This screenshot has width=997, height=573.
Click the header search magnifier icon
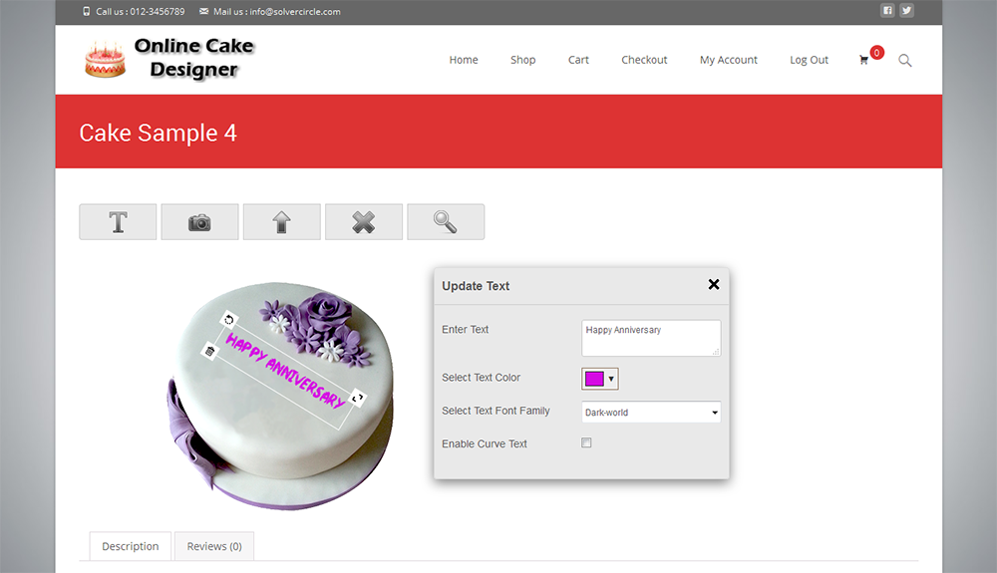tap(905, 61)
